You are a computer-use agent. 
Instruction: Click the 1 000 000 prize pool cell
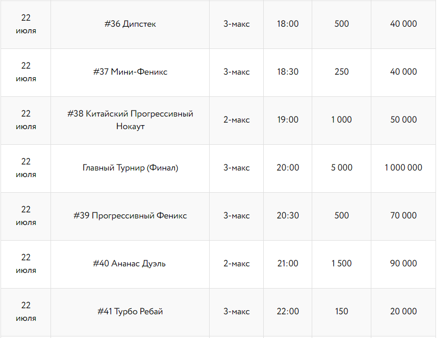[x=403, y=167]
